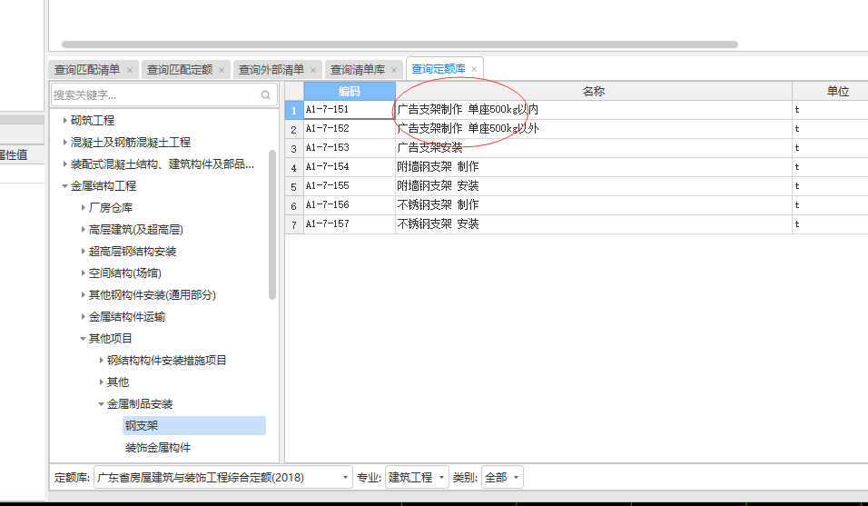This screenshot has height=506, width=868.
Task: Select 厂房仓库 label in tree
Action: point(111,208)
